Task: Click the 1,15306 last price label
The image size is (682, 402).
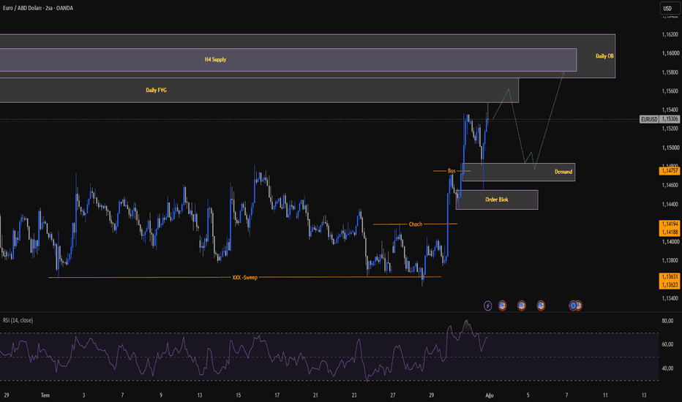Action: coord(670,119)
